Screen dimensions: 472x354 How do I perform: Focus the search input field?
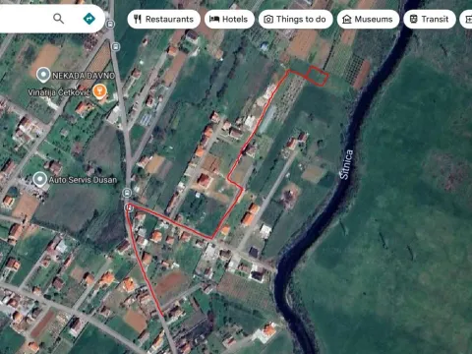click(25, 19)
